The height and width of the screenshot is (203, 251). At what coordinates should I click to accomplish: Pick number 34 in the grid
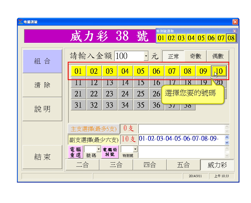(x=125, y=105)
